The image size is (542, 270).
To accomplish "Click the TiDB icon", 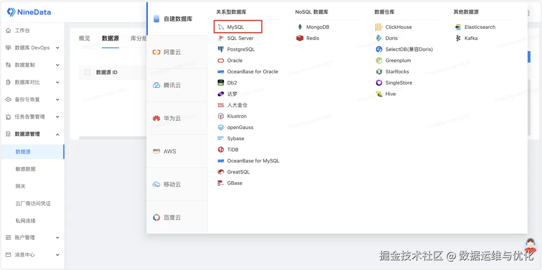I will pos(221,150).
